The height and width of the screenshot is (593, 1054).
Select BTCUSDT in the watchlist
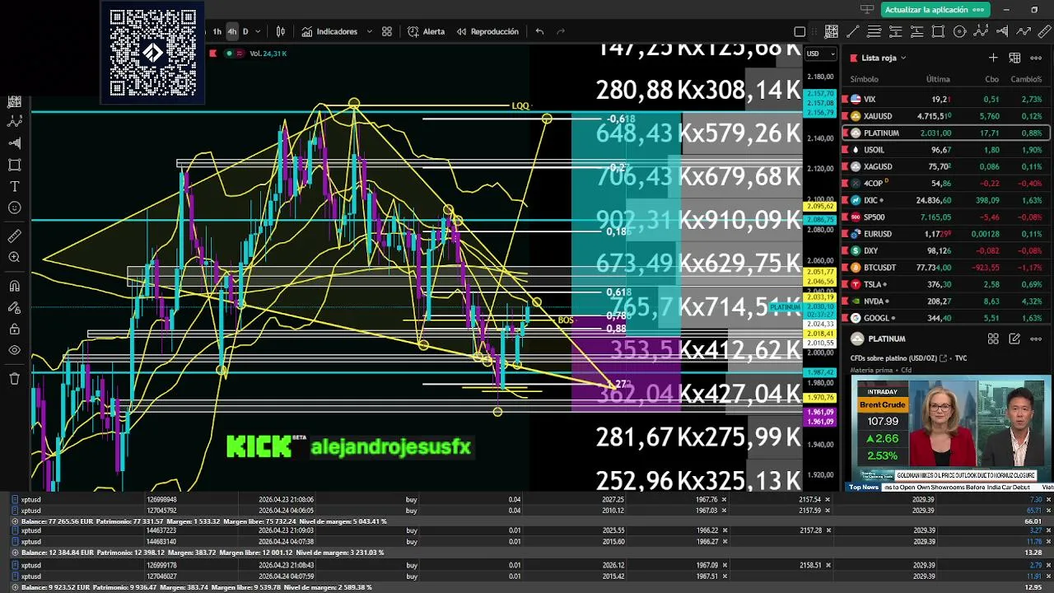(945, 267)
